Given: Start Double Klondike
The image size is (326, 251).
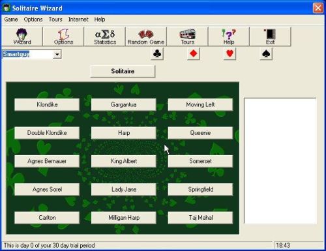Looking at the screenshot, I should pyautogui.click(x=47, y=133).
